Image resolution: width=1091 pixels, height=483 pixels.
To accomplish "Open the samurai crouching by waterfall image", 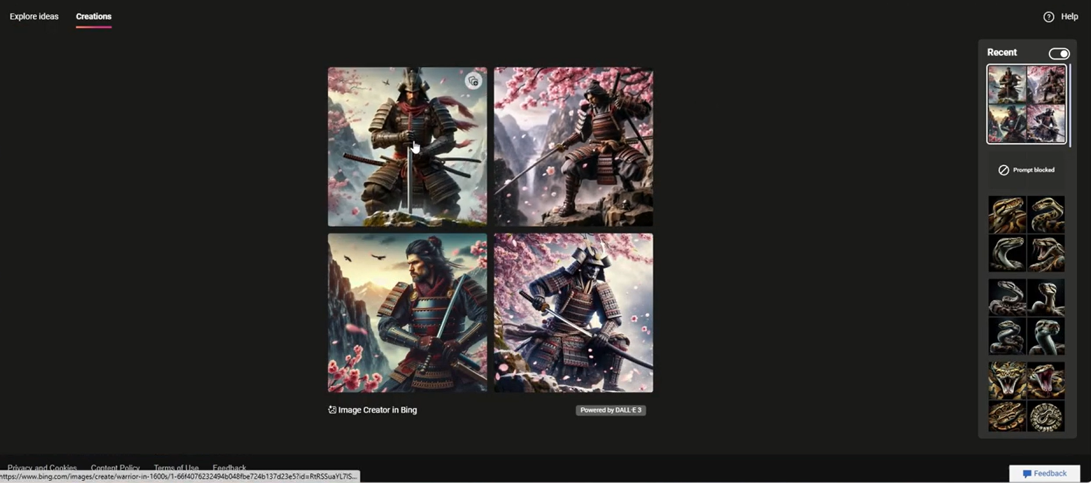I will pos(574,147).
